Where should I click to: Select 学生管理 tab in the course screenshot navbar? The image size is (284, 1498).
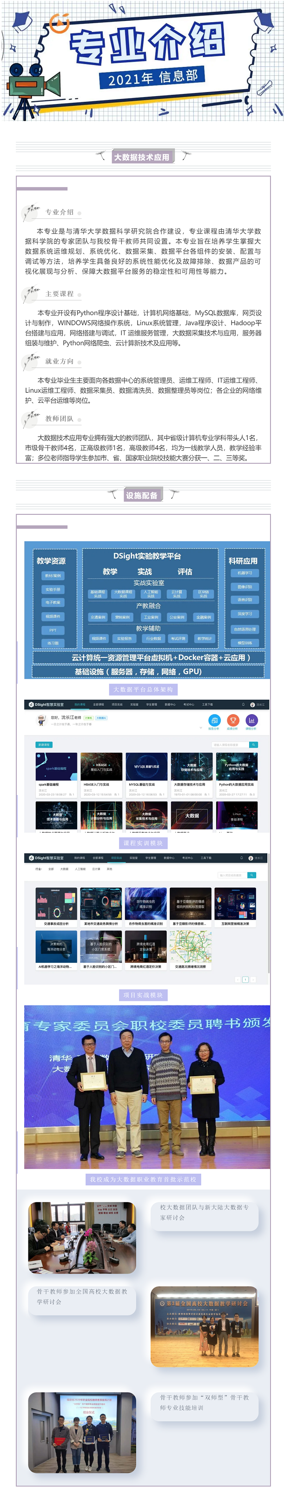[152, 704]
